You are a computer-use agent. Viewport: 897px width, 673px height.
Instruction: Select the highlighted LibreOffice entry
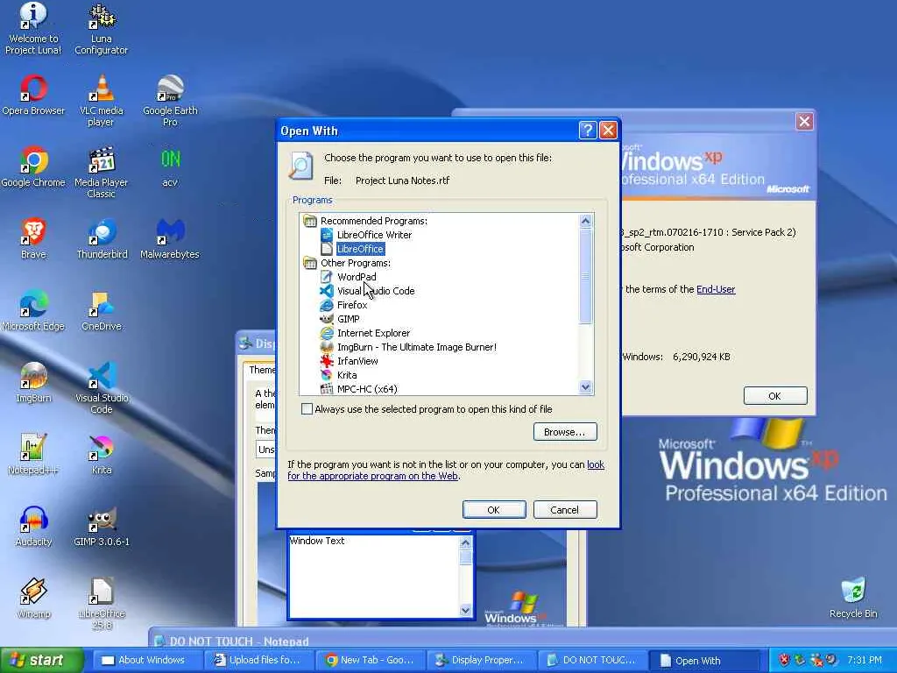click(x=360, y=249)
